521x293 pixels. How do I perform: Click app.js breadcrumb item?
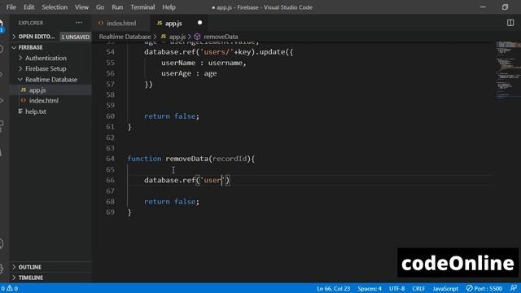(x=177, y=37)
